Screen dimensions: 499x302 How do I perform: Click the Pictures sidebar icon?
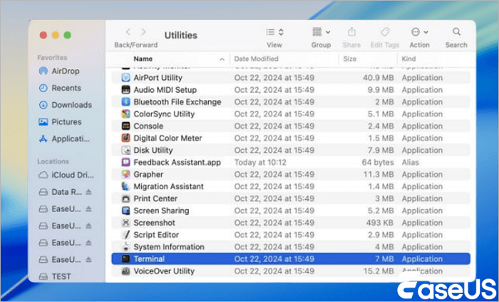[x=43, y=121]
